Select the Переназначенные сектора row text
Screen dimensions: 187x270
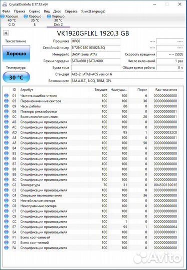click(x=41, y=101)
